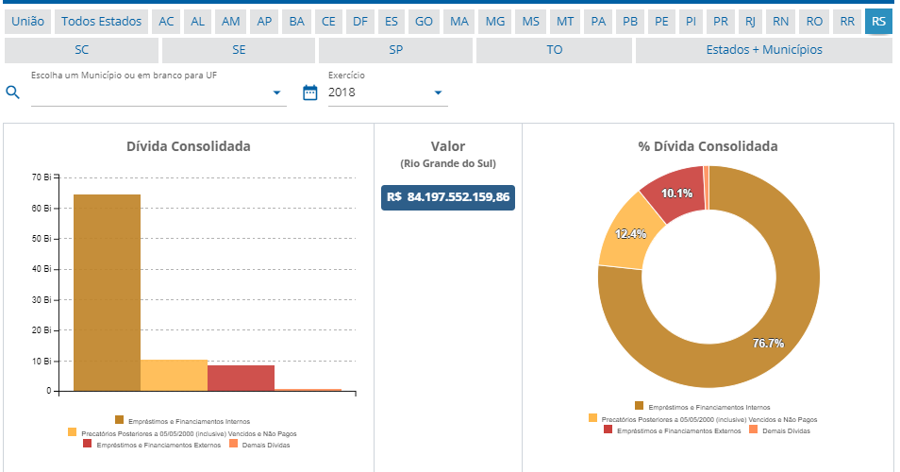Click the calendar icon beside Exercício

(x=309, y=93)
